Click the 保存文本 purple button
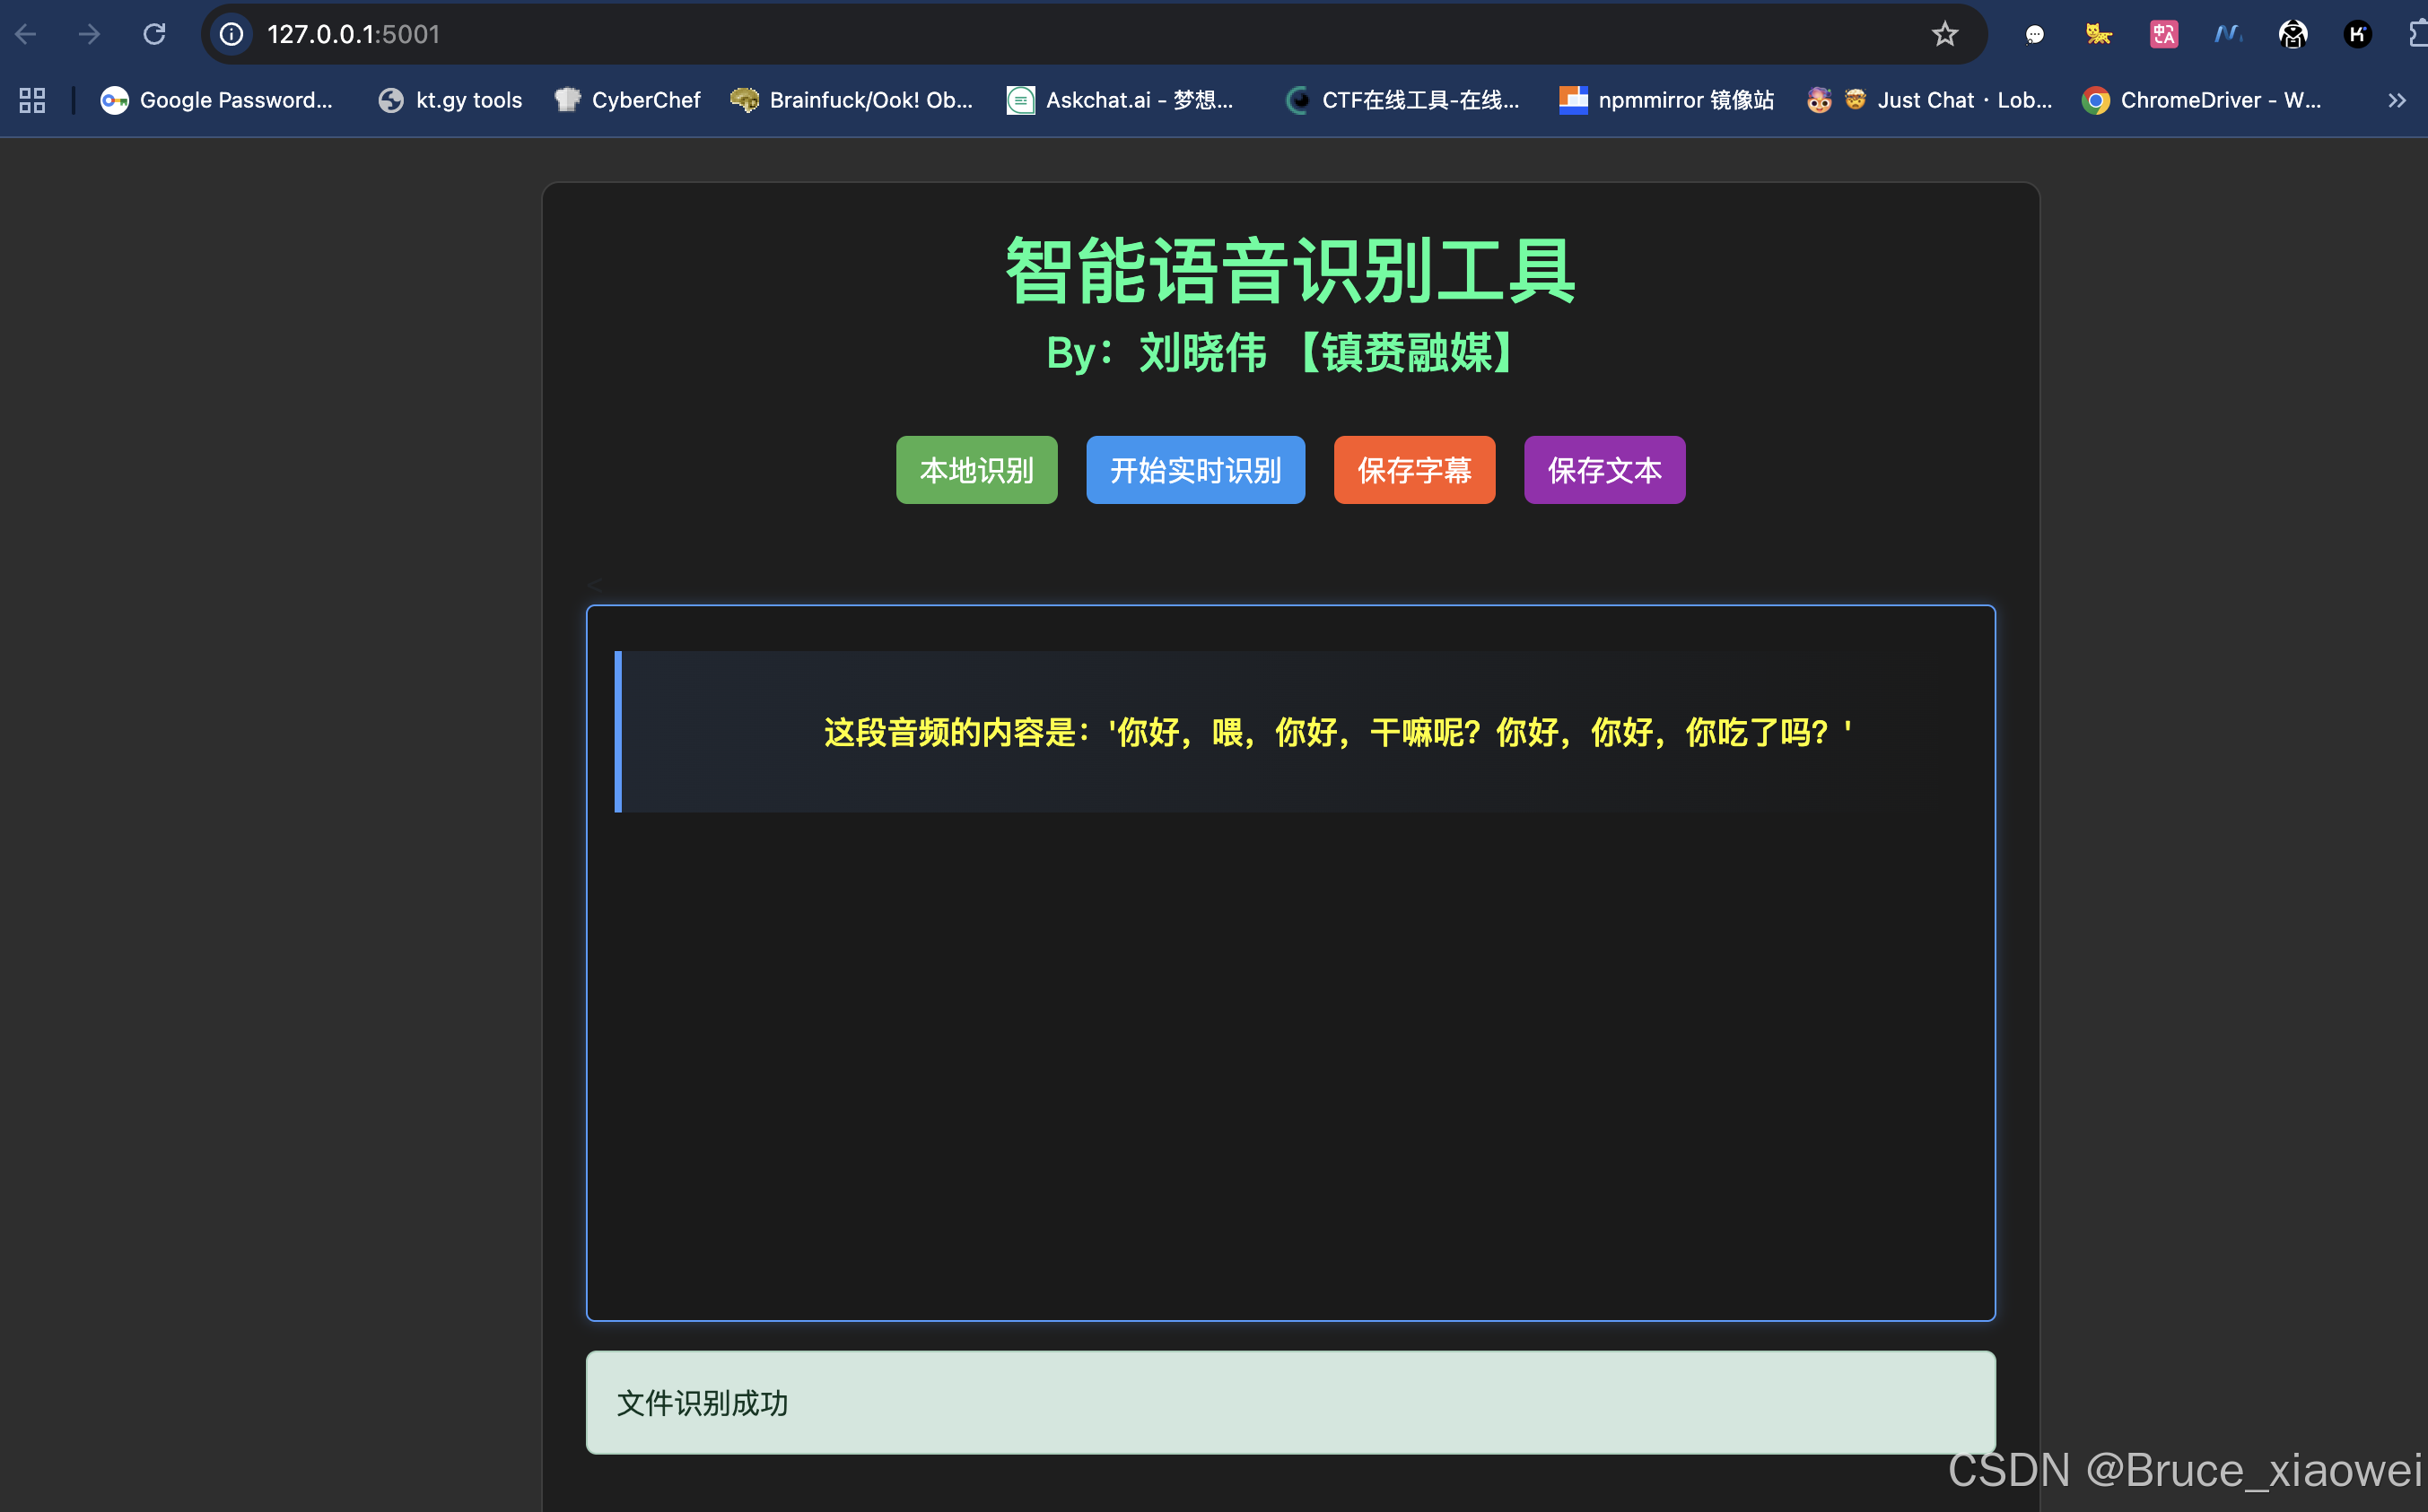2428x1512 pixels. click(1603, 470)
